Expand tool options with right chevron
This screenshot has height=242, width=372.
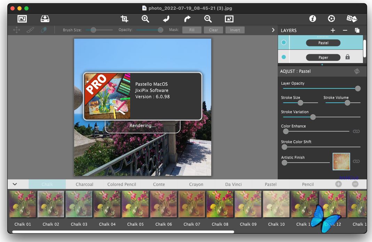tap(273, 30)
